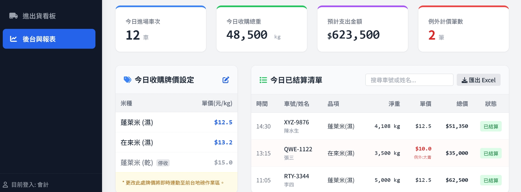Edit today's purchase price settings
This screenshot has height=192, width=521.
coord(226,80)
